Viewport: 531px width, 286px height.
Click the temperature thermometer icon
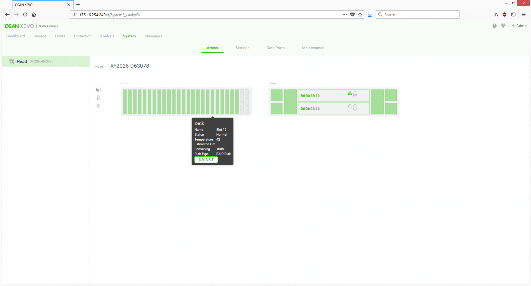coord(98,98)
